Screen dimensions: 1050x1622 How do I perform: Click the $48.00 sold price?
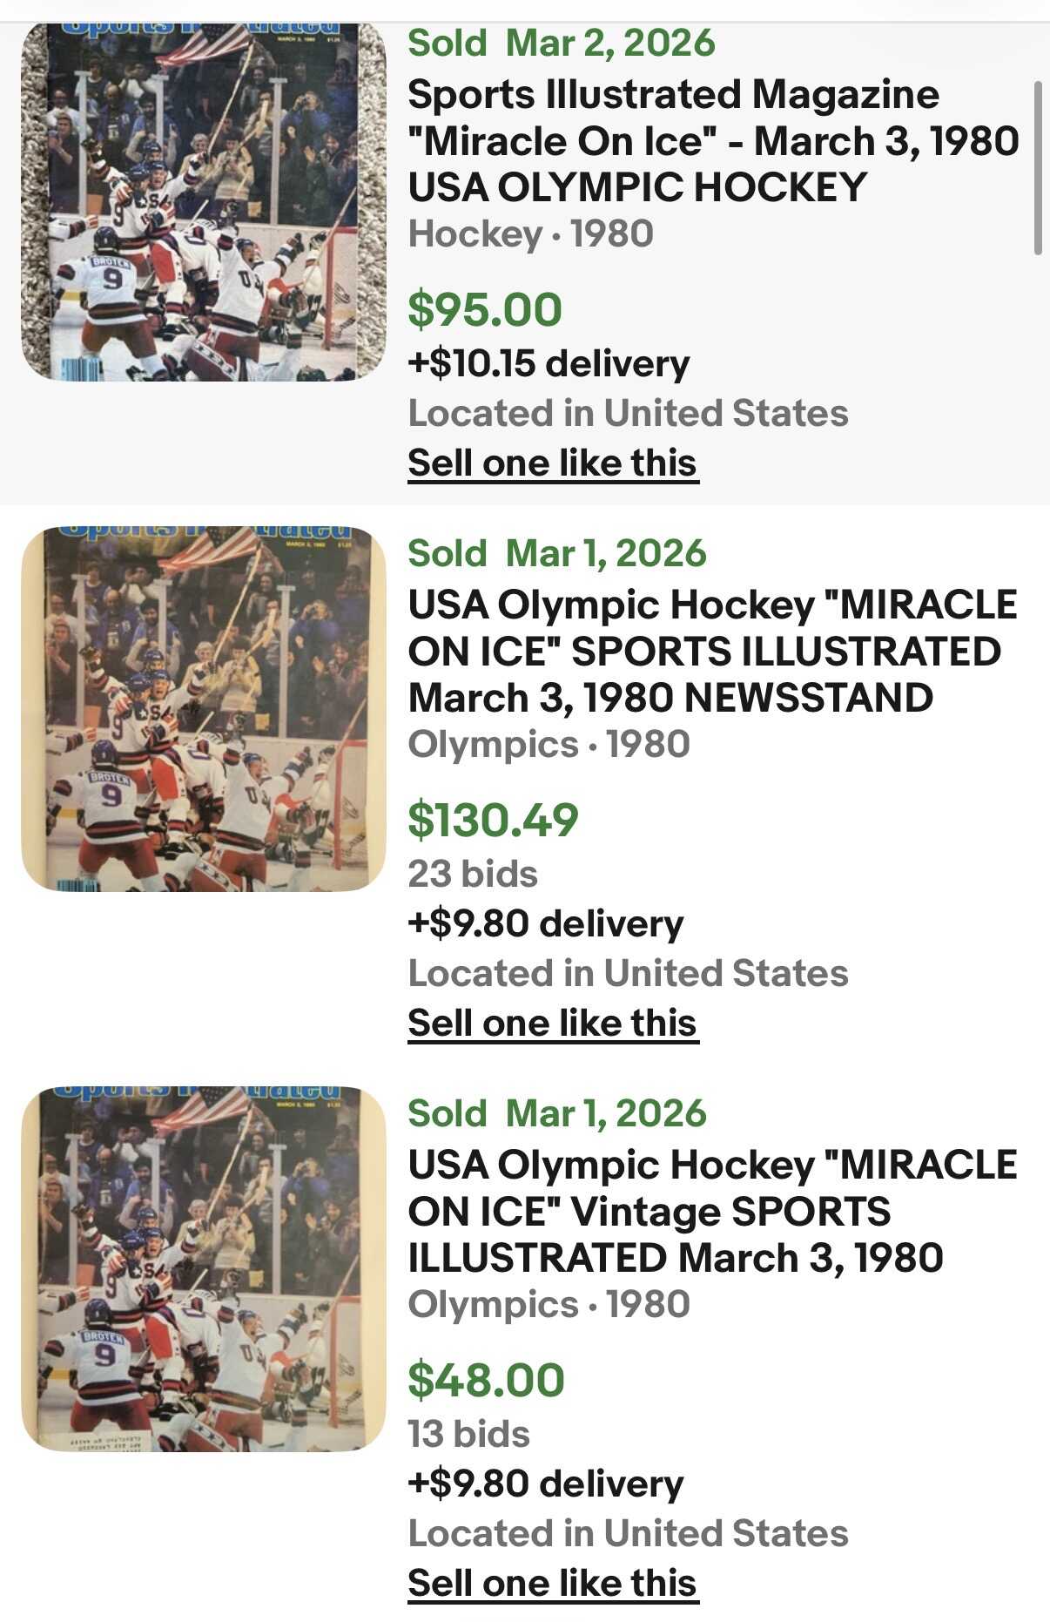click(486, 1381)
